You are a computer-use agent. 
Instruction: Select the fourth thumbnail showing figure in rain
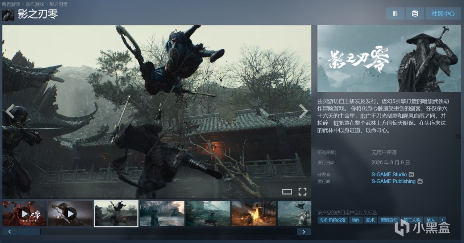pos(162,214)
